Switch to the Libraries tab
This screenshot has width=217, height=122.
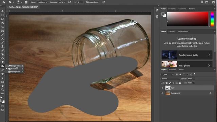click(172, 32)
